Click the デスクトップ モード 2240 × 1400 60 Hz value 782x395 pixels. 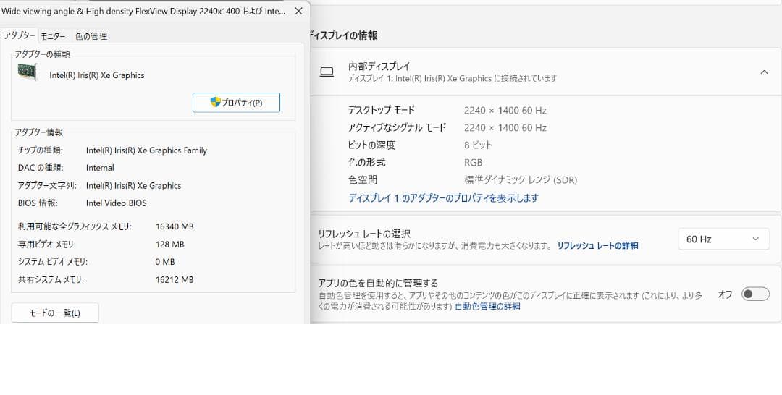[505, 110]
